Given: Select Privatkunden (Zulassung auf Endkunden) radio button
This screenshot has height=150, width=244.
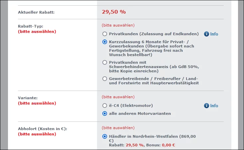Looking at the screenshot, I should tap(105, 34).
